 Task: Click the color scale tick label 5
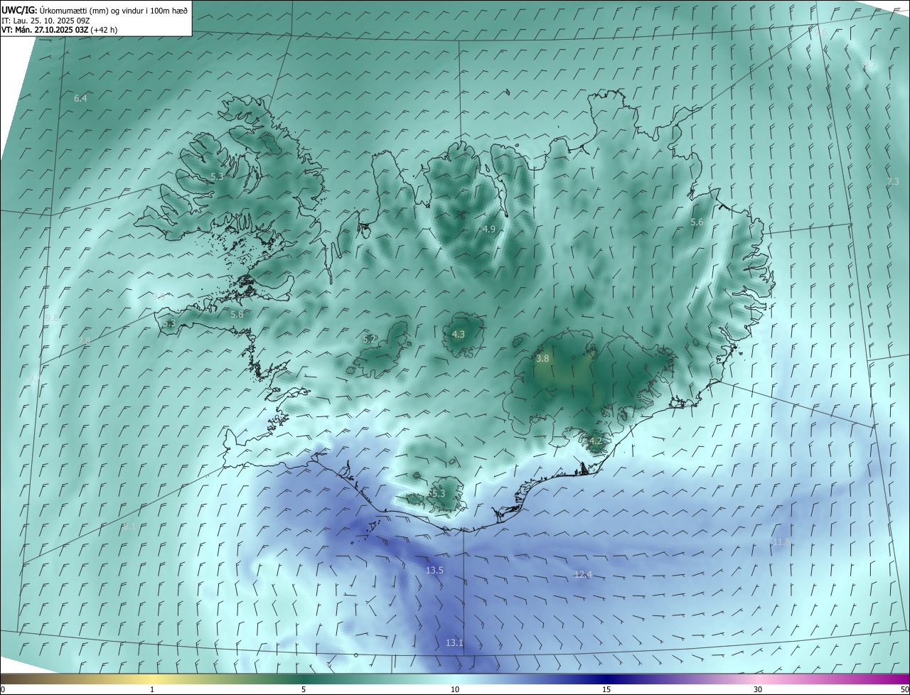[304, 690]
